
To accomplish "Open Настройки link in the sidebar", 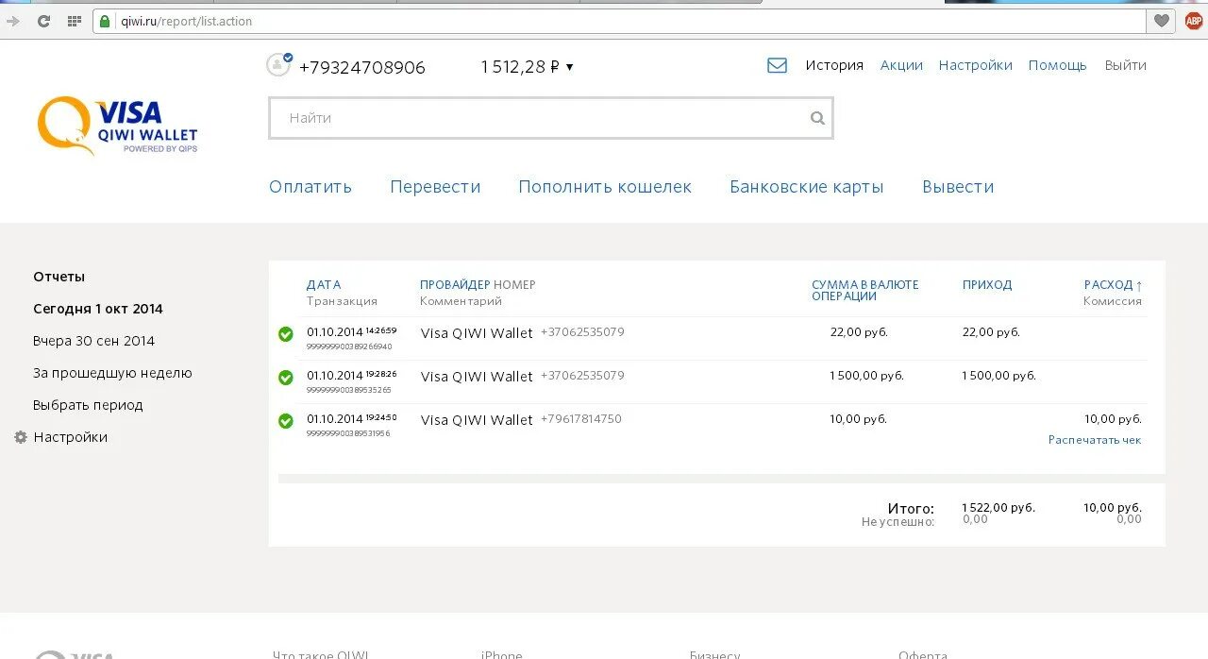I will point(70,437).
